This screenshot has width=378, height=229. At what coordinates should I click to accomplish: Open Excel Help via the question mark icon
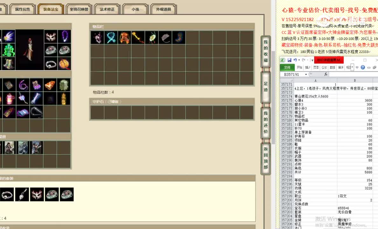click(363, 67)
